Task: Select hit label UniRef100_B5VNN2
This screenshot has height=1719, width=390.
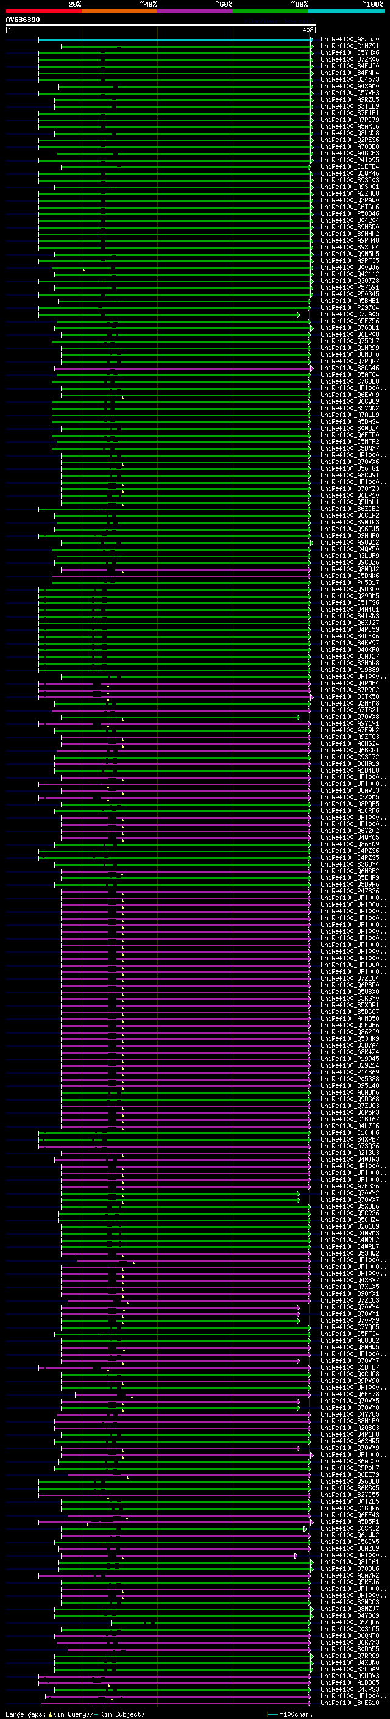Action: tap(350, 408)
